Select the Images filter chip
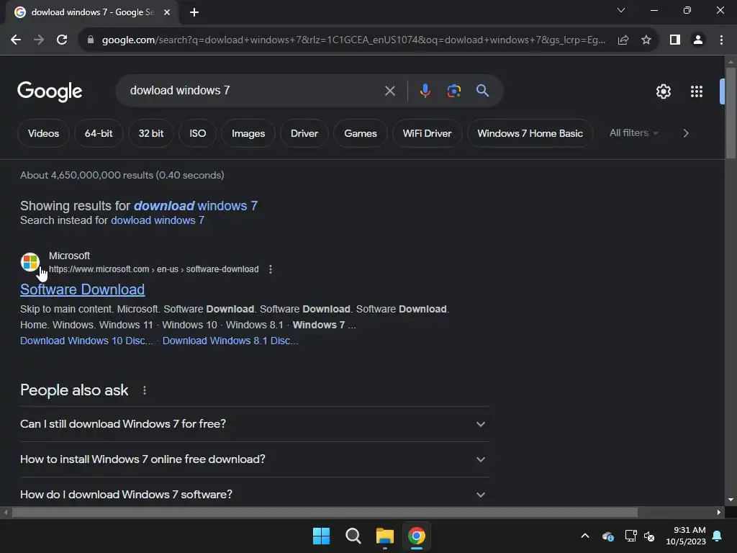The image size is (737, 553). click(x=248, y=133)
